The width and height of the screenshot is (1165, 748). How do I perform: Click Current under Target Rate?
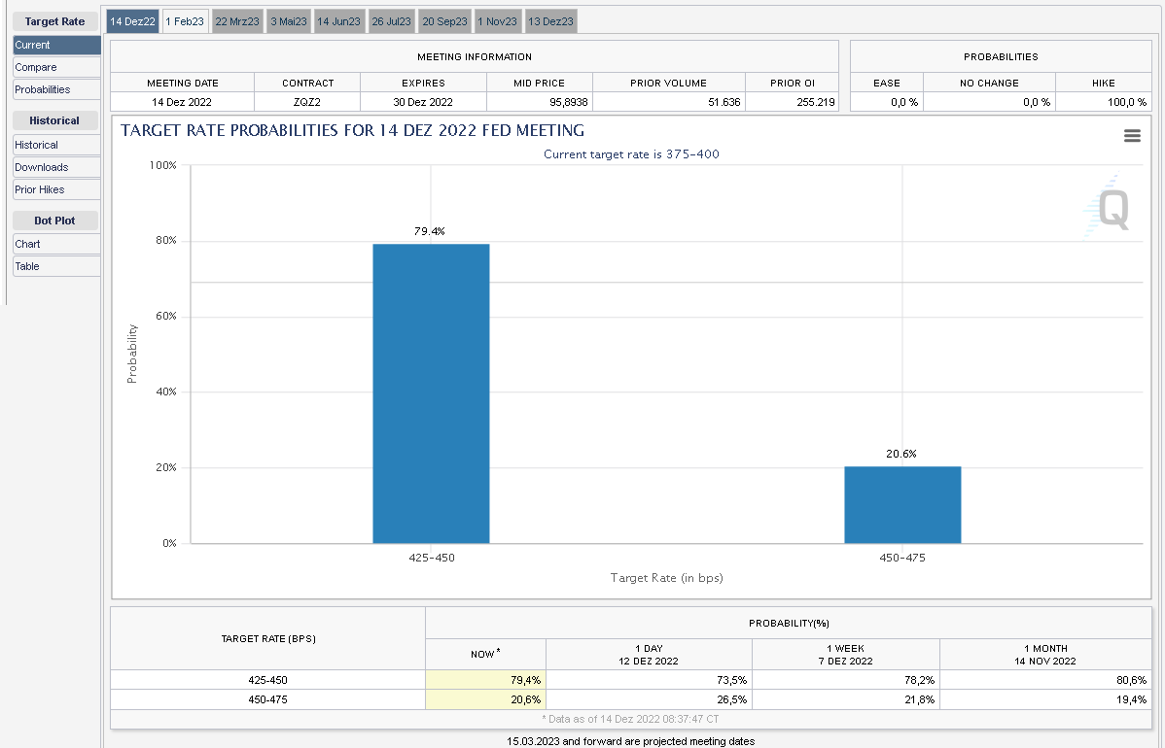click(53, 45)
